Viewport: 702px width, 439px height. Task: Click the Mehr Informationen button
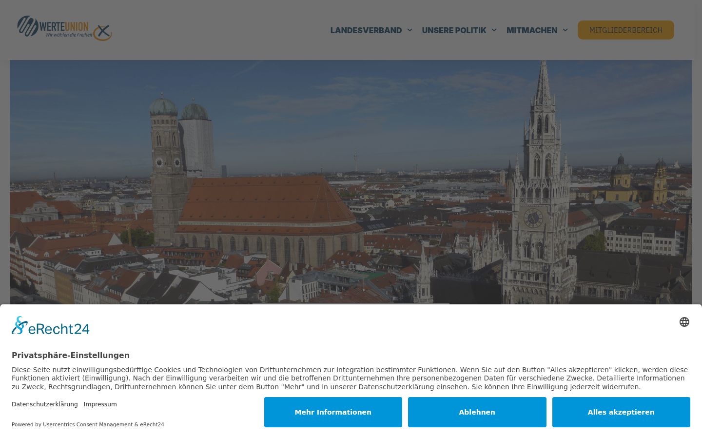pos(333,412)
